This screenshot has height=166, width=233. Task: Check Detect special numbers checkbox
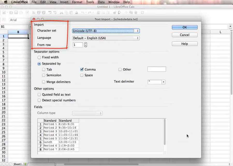click(39, 100)
